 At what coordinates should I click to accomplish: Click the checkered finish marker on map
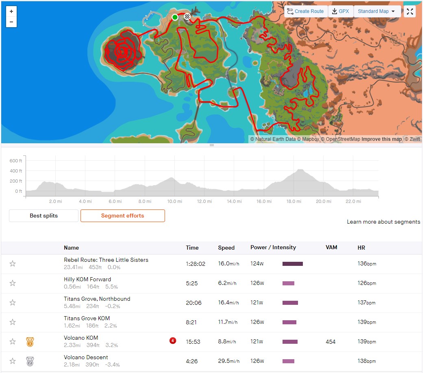tap(187, 17)
